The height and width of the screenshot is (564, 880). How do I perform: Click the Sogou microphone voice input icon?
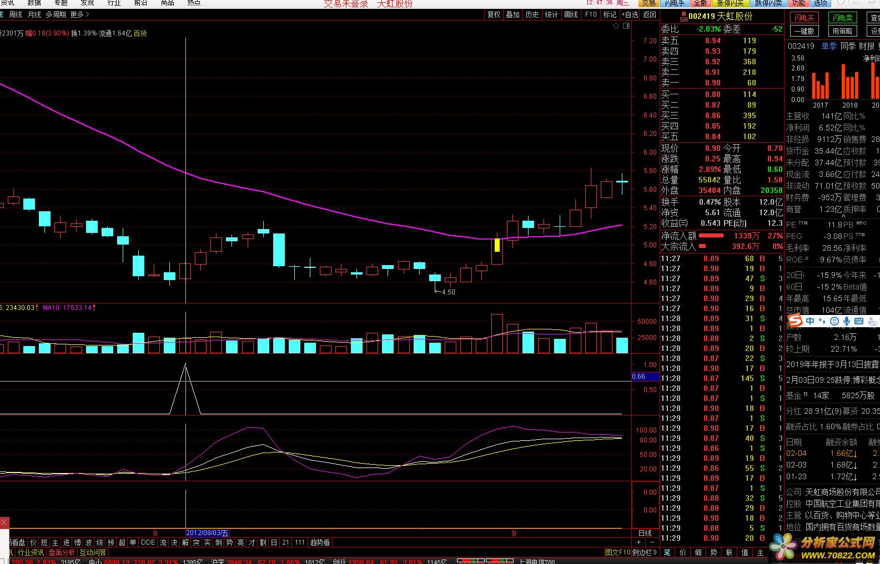847,321
